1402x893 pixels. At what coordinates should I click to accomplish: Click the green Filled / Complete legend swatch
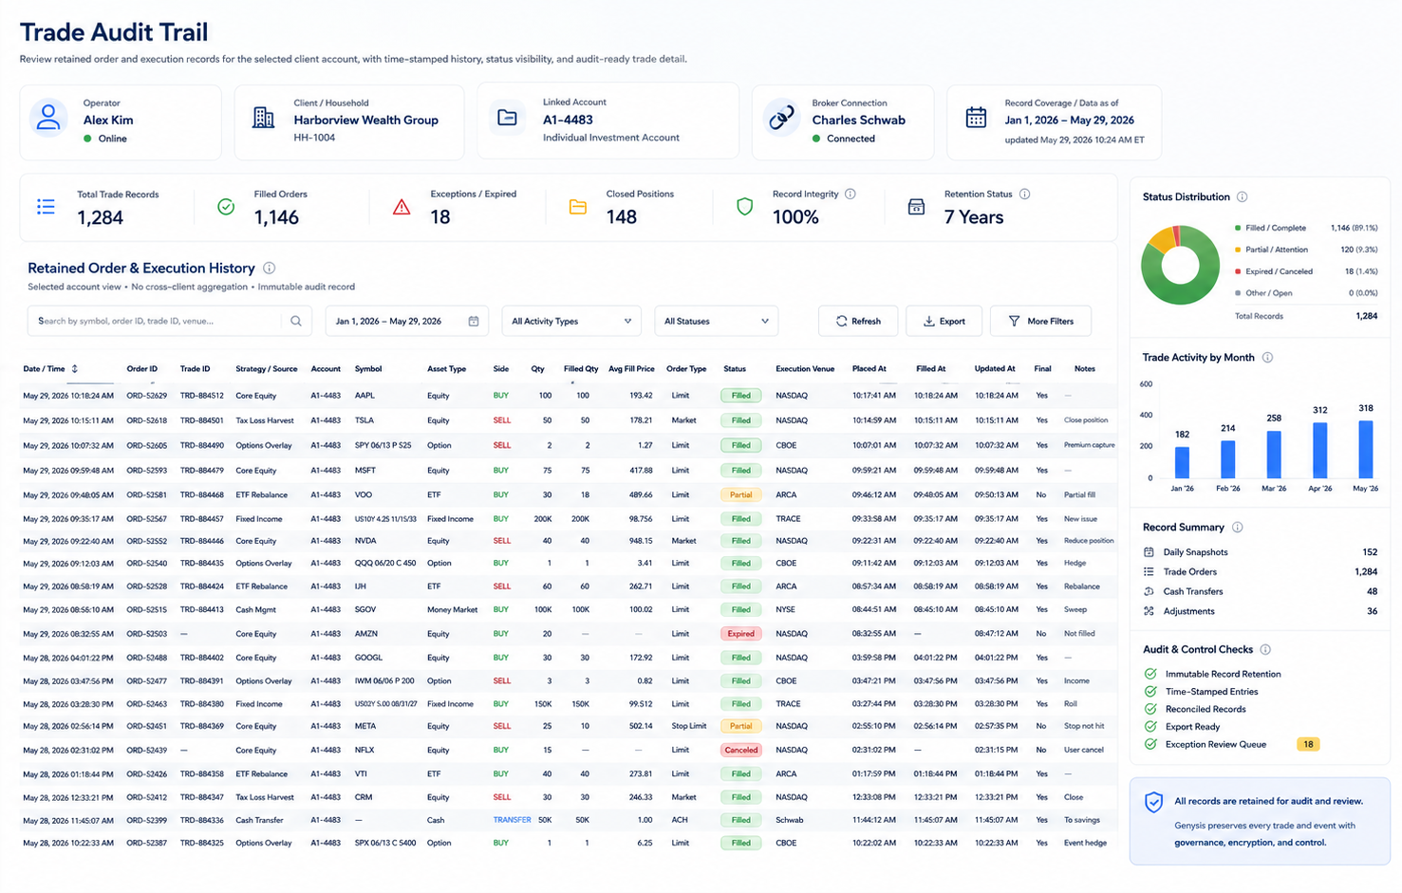tap(1238, 228)
